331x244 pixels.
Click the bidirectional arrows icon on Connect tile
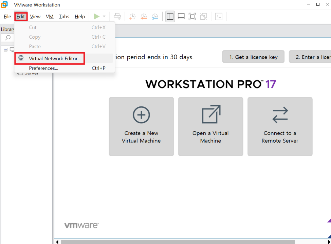[280, 115]
